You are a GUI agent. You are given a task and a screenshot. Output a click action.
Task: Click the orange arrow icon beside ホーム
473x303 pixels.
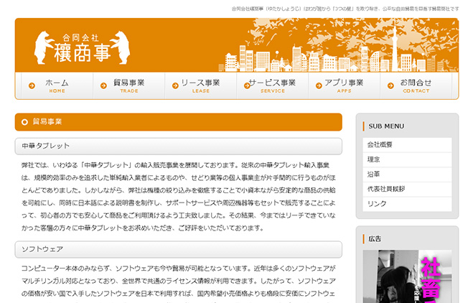tap(32, 86)
